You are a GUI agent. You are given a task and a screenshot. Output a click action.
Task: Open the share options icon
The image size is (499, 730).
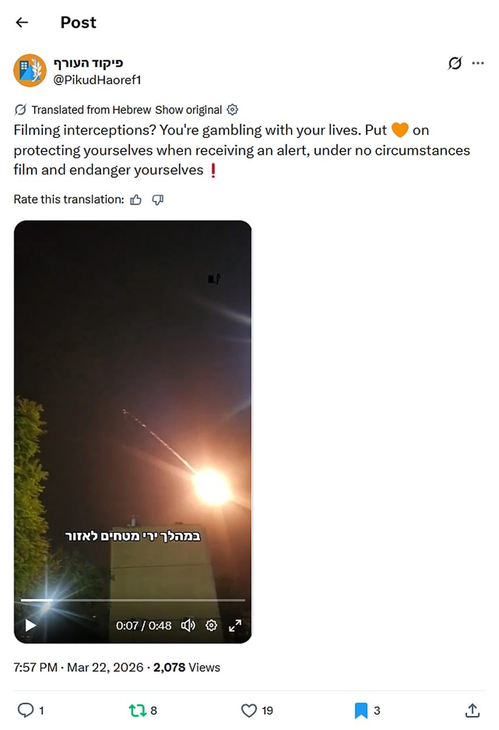point(472,710)
